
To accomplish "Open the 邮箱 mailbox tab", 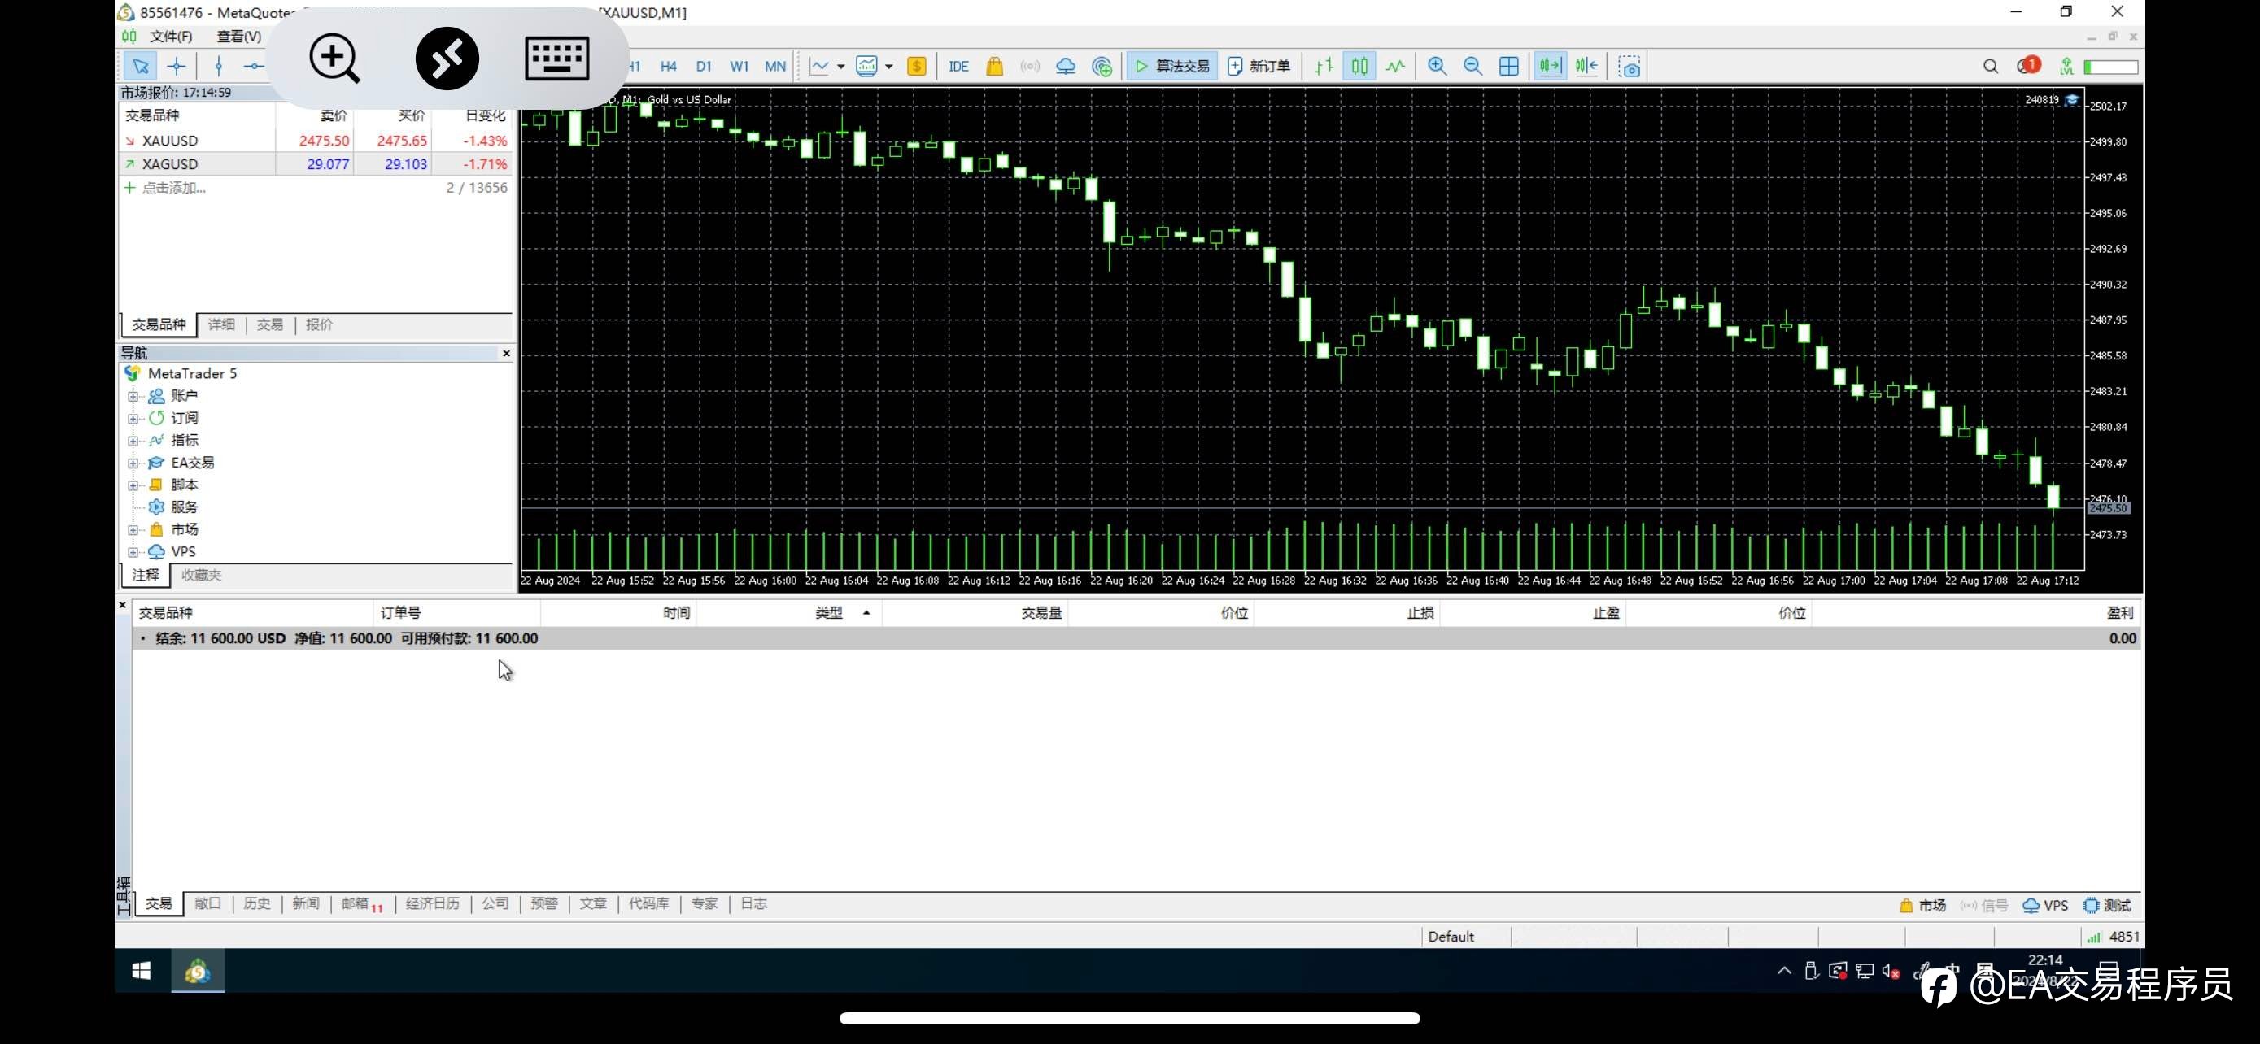I will (x=361, y=904).
